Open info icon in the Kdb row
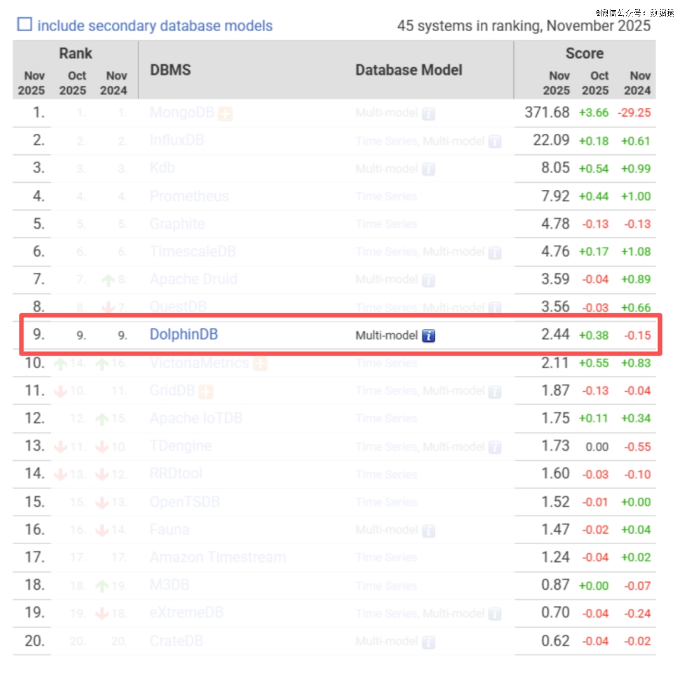This screenshot has height=678, width=686. point(429,169)
